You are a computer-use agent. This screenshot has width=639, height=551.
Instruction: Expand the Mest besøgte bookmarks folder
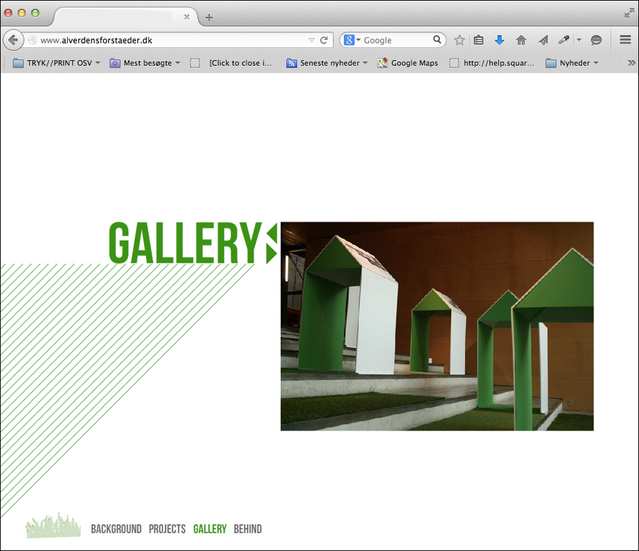point(145,63)
